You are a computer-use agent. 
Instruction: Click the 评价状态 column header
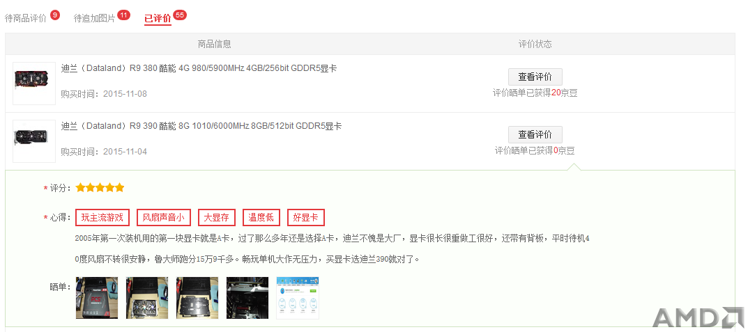pos(535,44)
